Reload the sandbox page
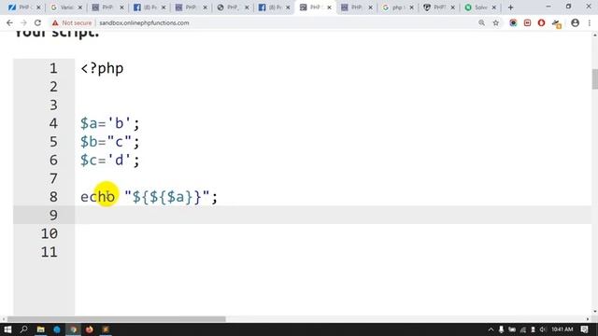The width and height of the screenshot is (598, 336). (x=37, y=22)
